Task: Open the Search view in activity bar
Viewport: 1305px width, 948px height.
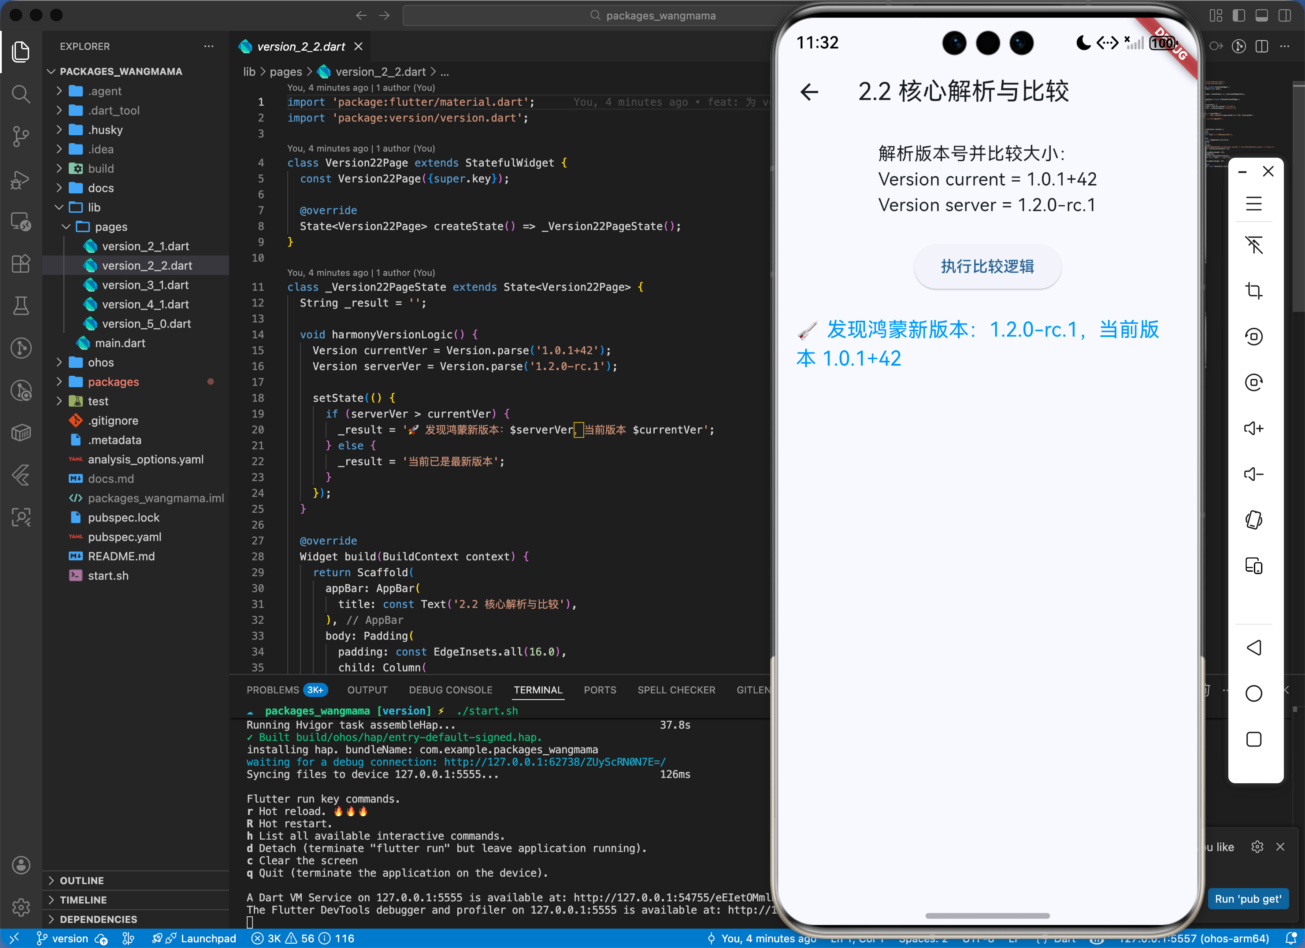Action: [21, 94]
